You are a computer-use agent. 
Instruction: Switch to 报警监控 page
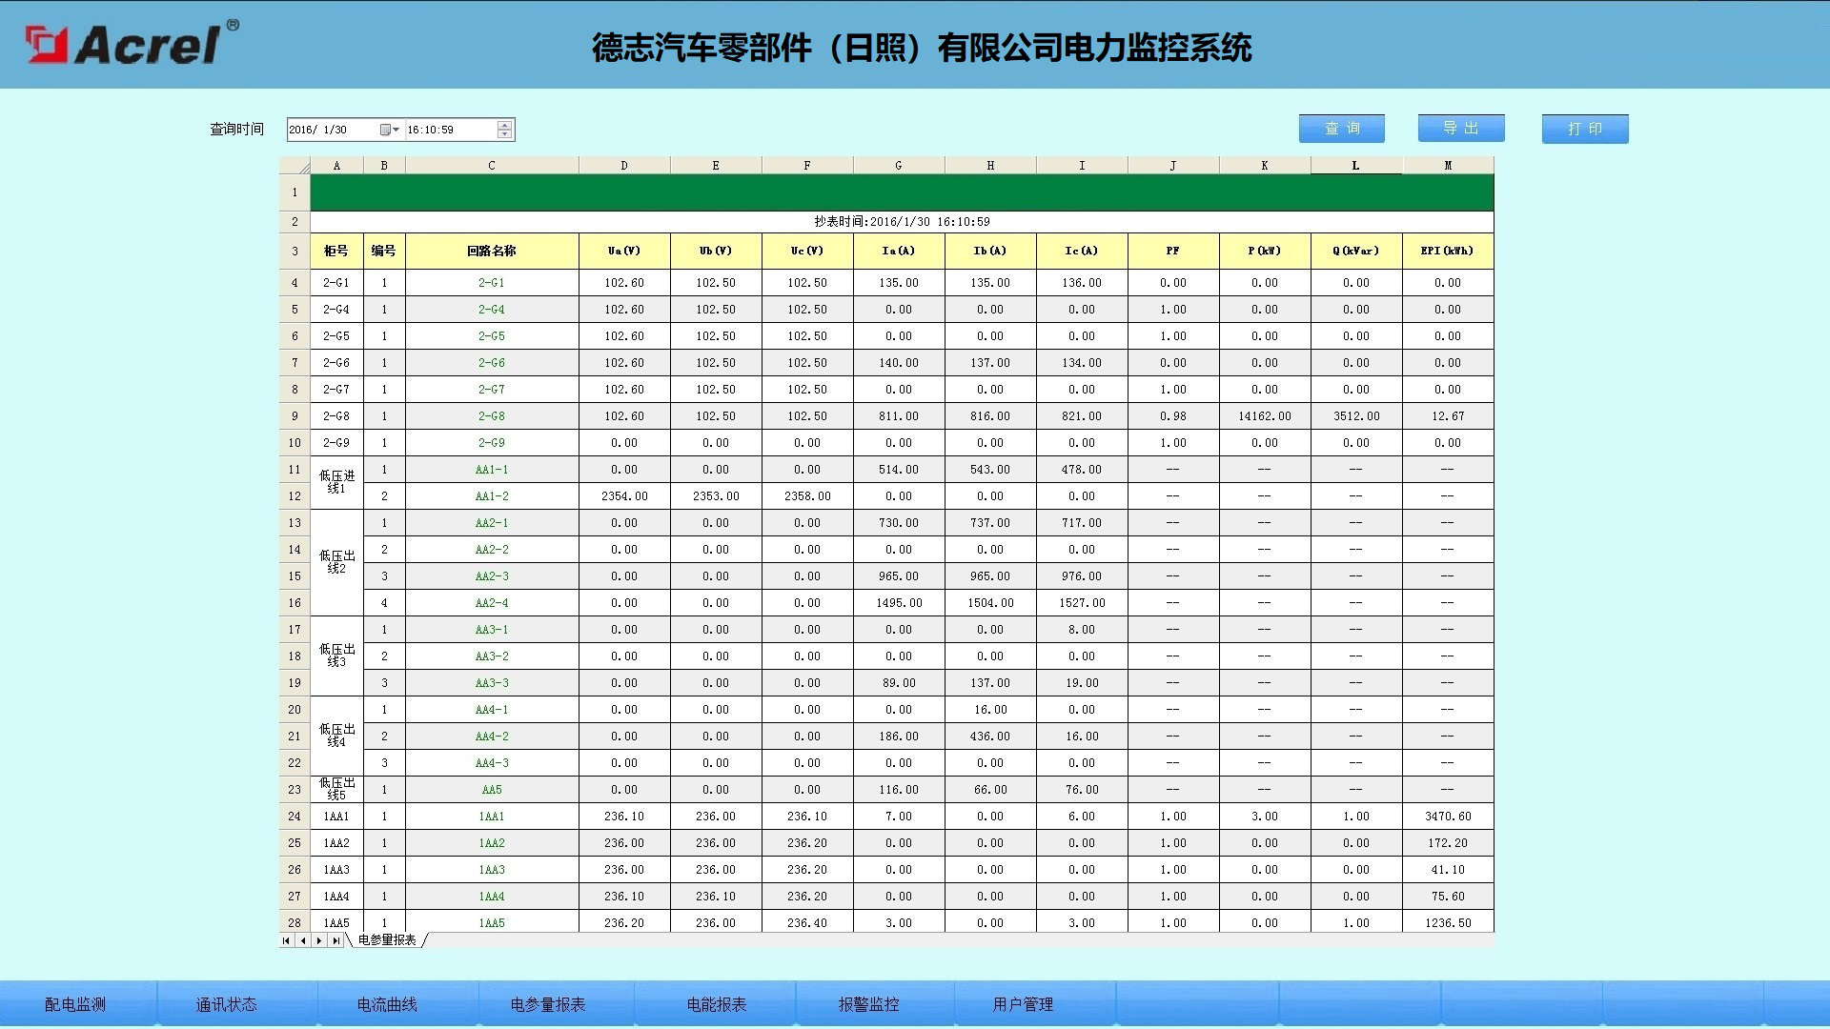868,1004
